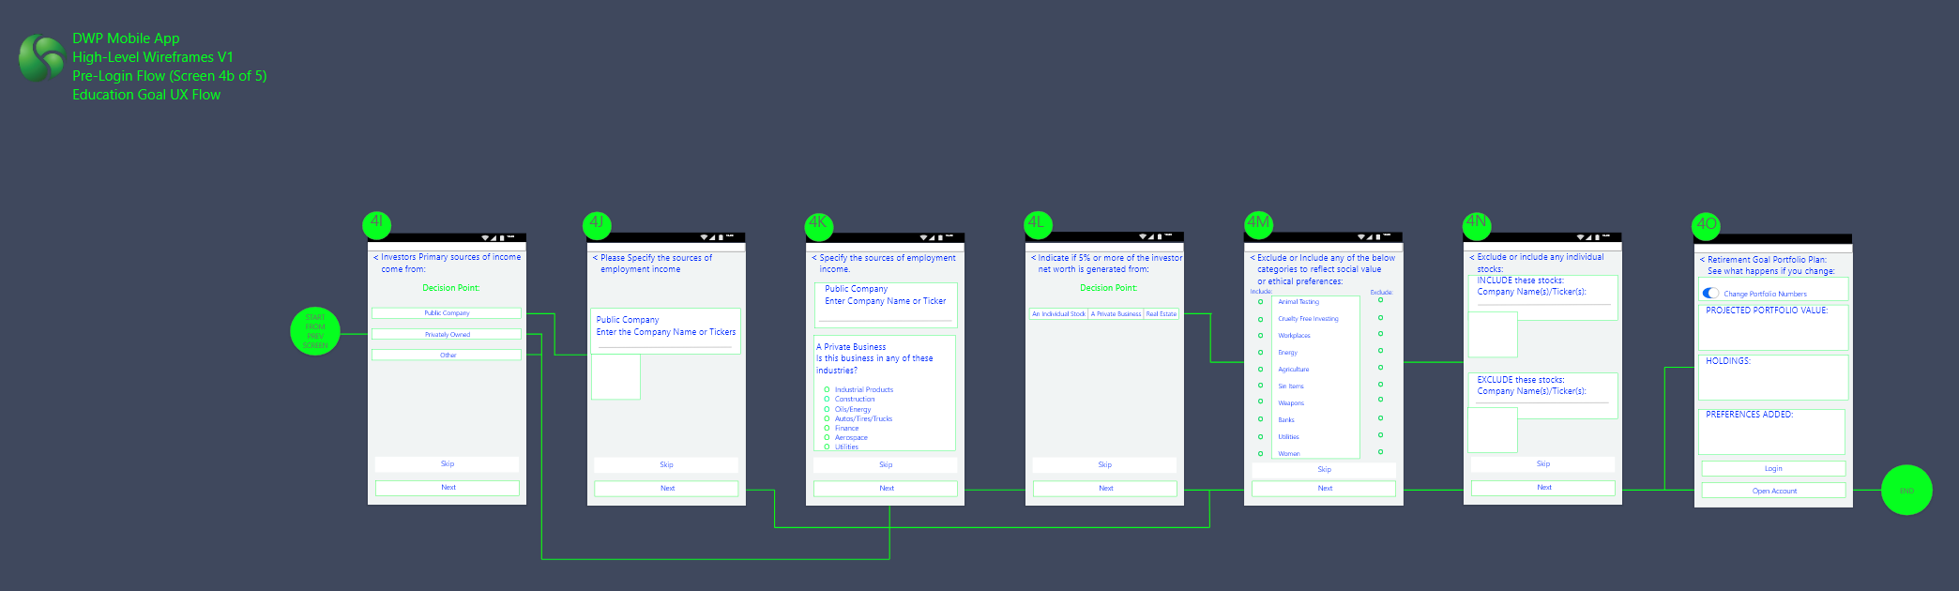Tap the back arrow on screen 4K header
Image resolution: width=1959 pixels, height=591 pixels.
point(814,258)
